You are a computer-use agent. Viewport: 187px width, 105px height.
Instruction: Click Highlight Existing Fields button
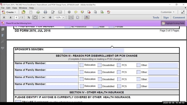(173, 23)
